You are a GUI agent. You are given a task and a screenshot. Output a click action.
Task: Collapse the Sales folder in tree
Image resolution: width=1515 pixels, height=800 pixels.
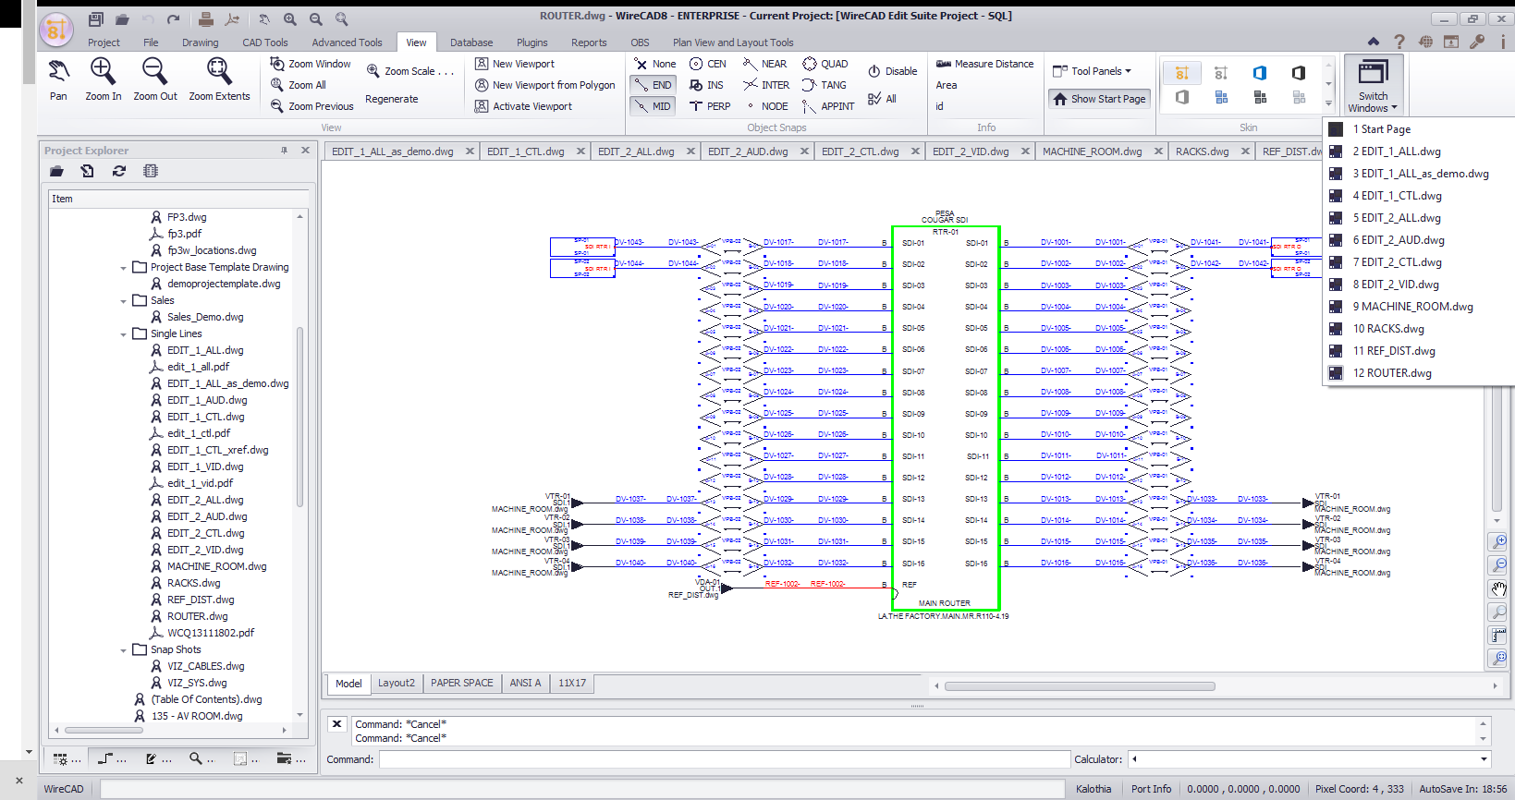124,301
